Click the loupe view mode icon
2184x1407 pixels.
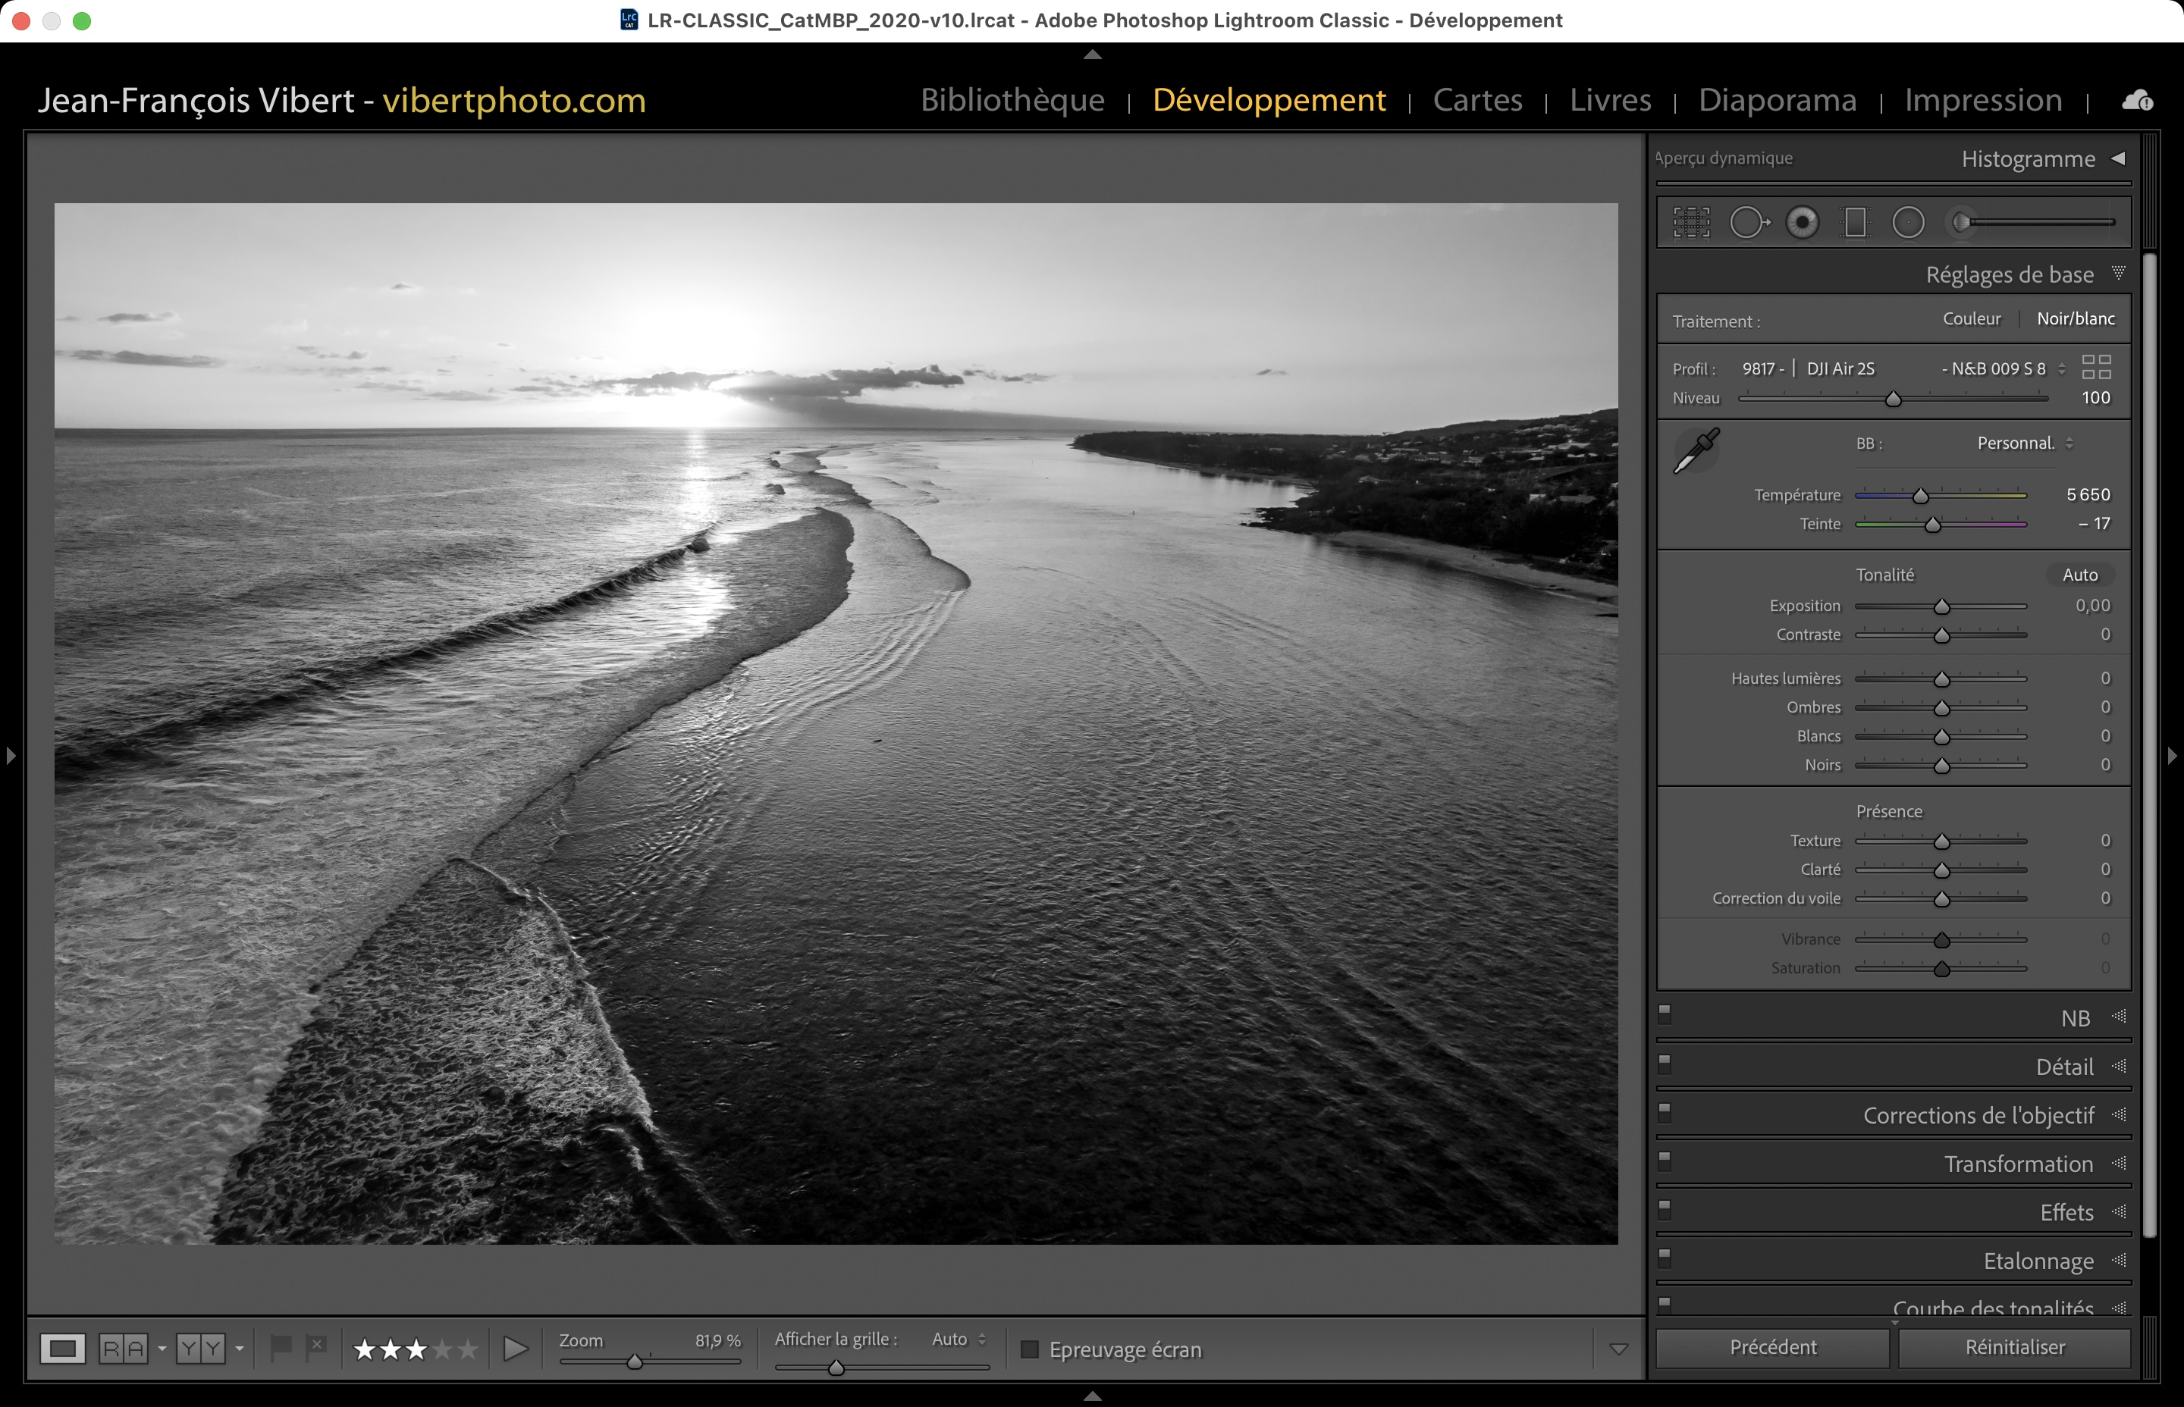pos(63,1349)
